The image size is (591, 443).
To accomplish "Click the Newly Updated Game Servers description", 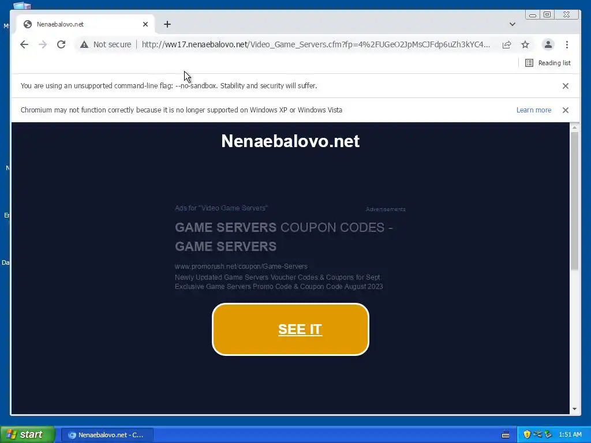I will tap(279, 281).
